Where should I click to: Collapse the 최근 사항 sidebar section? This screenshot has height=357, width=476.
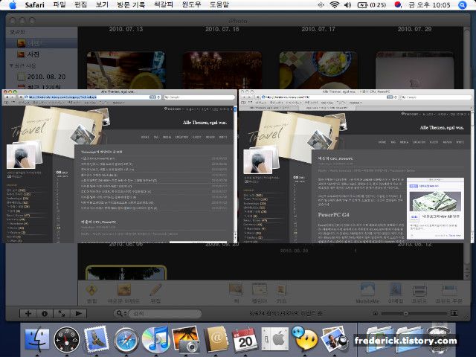pyautogui.click(x=11, y=65)
